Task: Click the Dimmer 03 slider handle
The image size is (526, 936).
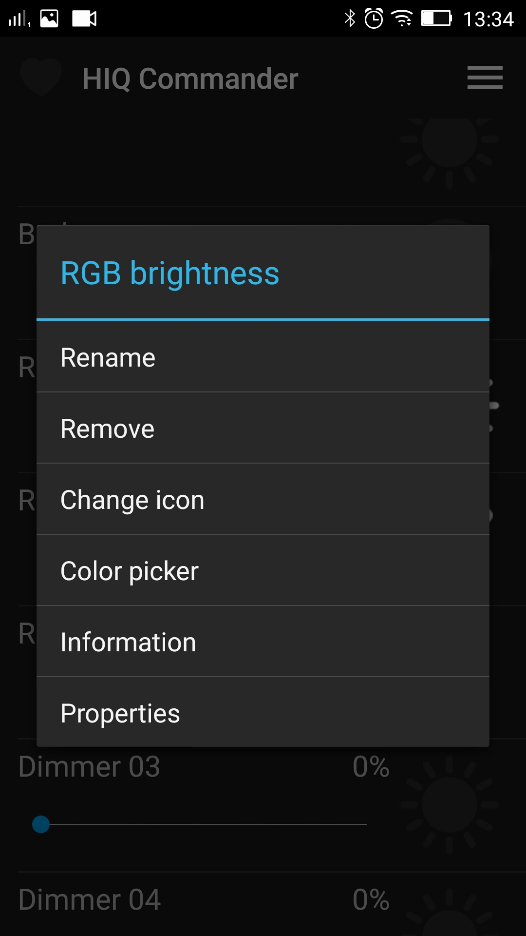Action: click(x=41, y=824)
